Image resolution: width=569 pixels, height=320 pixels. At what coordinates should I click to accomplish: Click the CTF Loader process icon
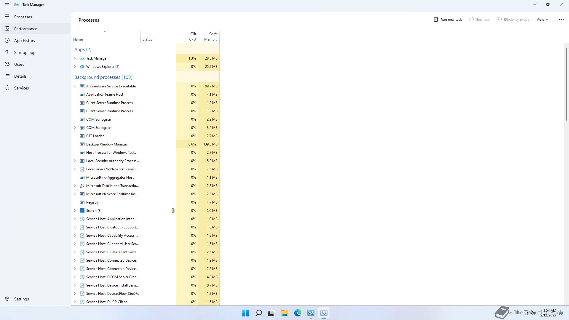[x=82, y=136]
